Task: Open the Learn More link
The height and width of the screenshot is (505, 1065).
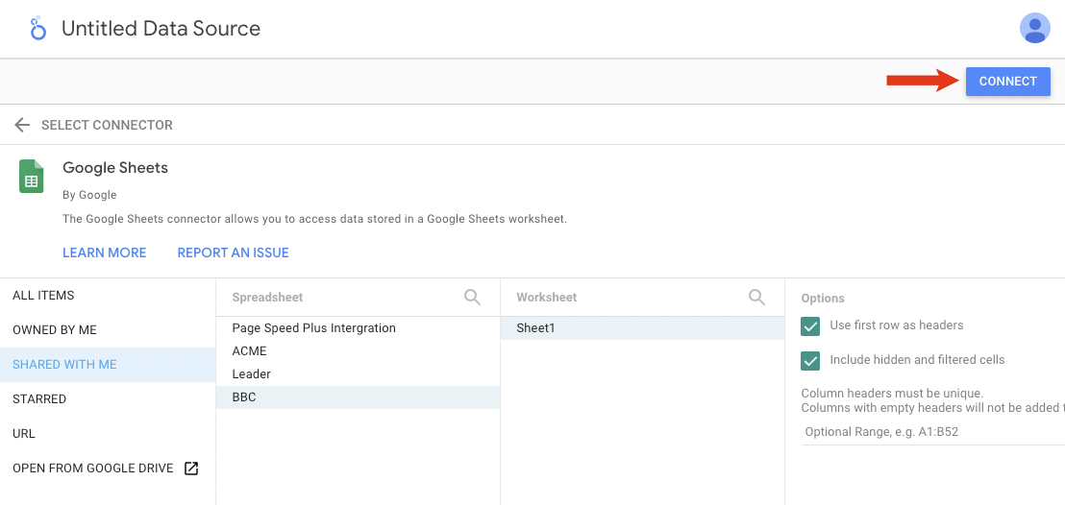Action: (x=105, y=252)
